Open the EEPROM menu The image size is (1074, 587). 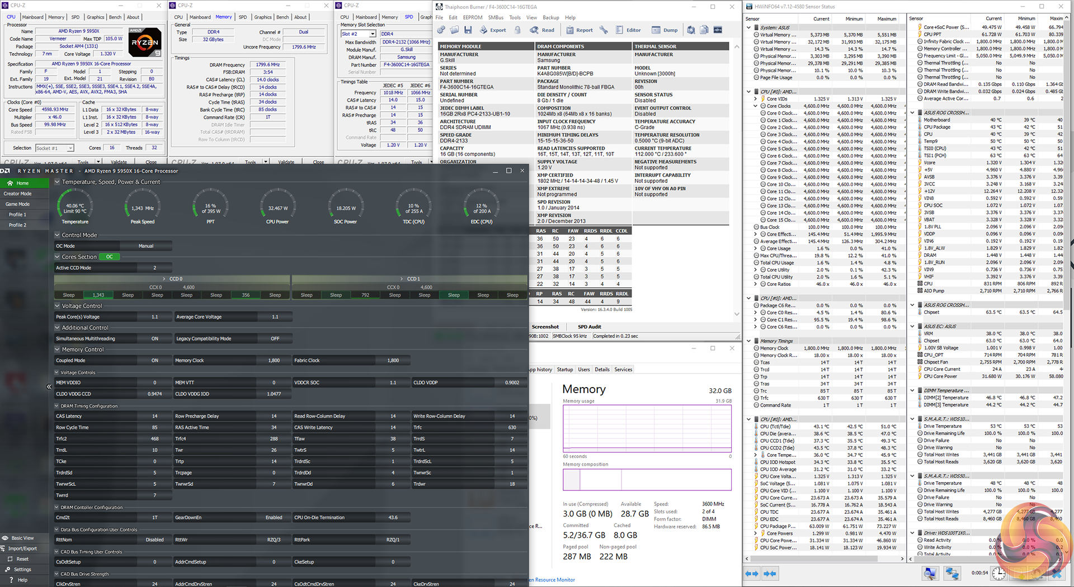[x=472, y=17]
